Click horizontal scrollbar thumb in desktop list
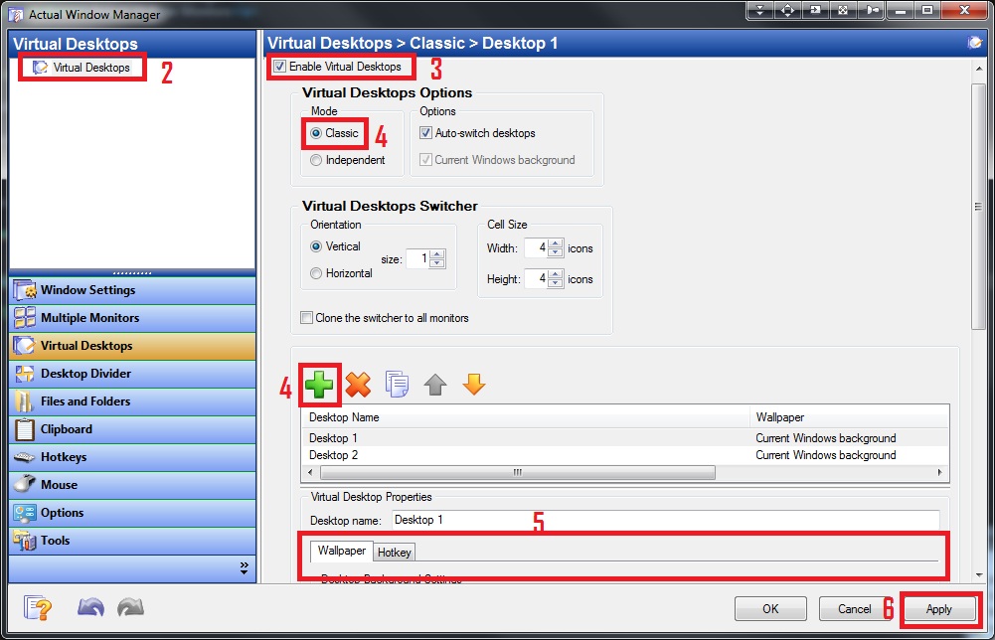The width and height of the screenshot is (995, 640). [518, 473]
